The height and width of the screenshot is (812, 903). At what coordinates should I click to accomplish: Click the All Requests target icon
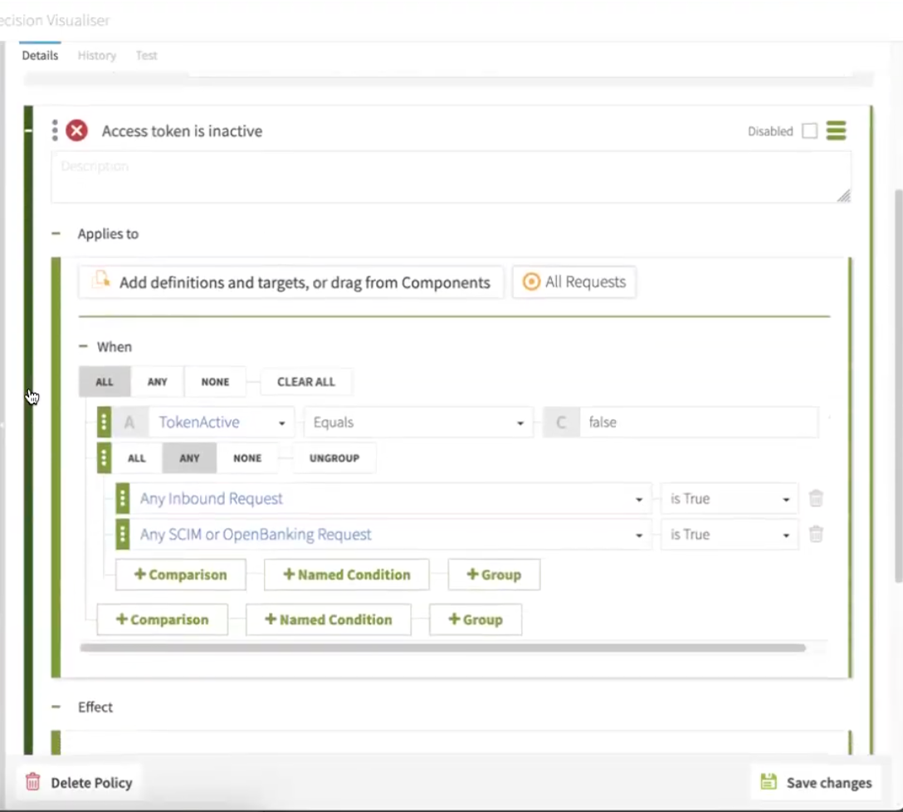pos(530,282)
